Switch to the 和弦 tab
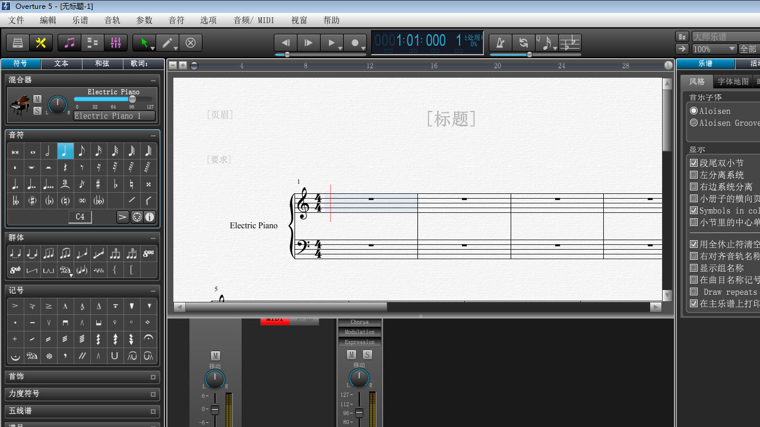The width and height of the screenshot is (760, 427). [x=102, y=63]
